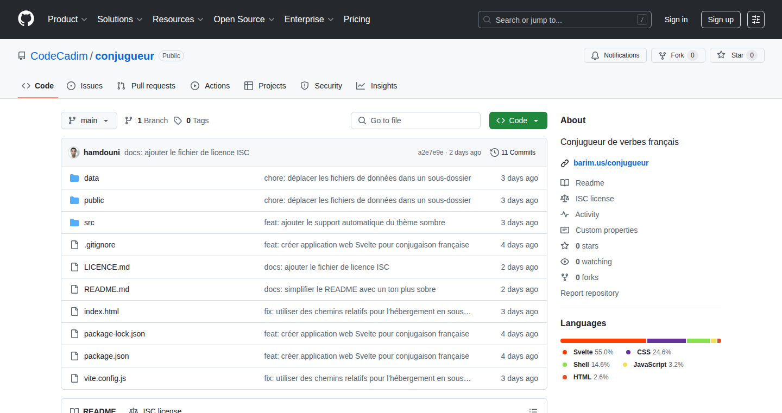Click the CodeCadim owner link
This screenshot has width=782, height=413.
pos(59,56)
